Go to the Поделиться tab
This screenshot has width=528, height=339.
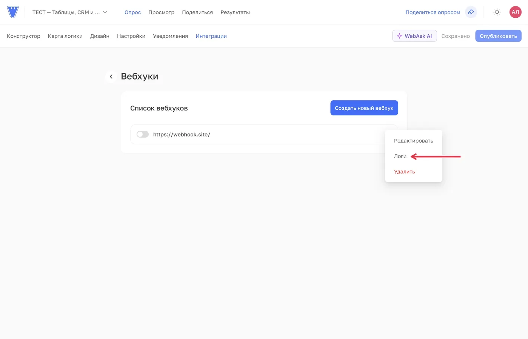click(197, 12)
